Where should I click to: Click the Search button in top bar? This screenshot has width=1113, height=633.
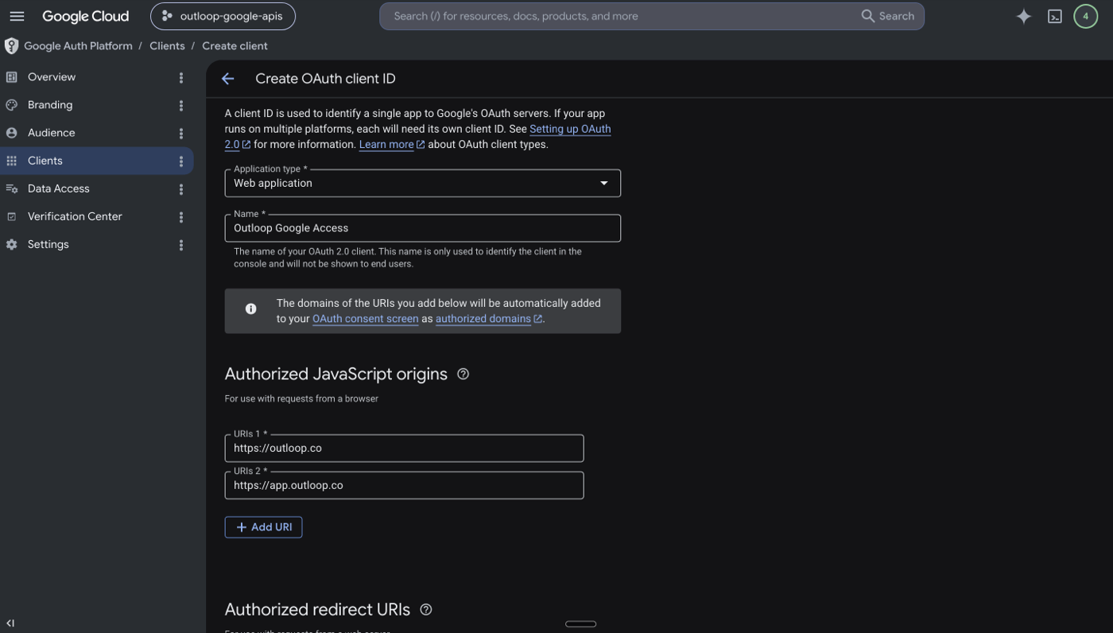[x=888, y=16]
